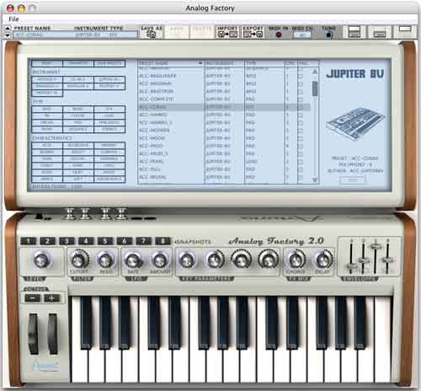
Task: Recall snapshot 8
Action: pos(163,241)
